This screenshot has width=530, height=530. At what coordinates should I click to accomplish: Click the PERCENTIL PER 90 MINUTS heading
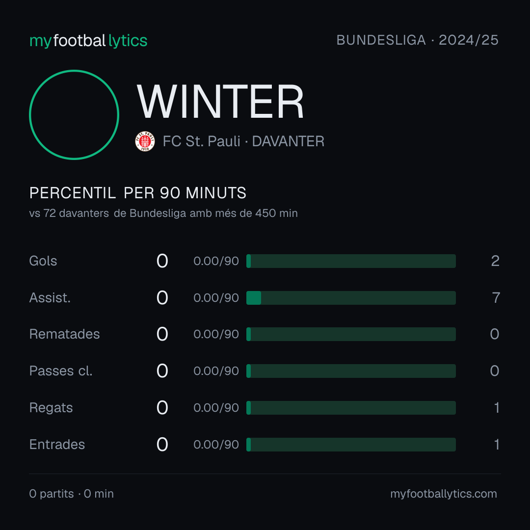tap(137, 193)
